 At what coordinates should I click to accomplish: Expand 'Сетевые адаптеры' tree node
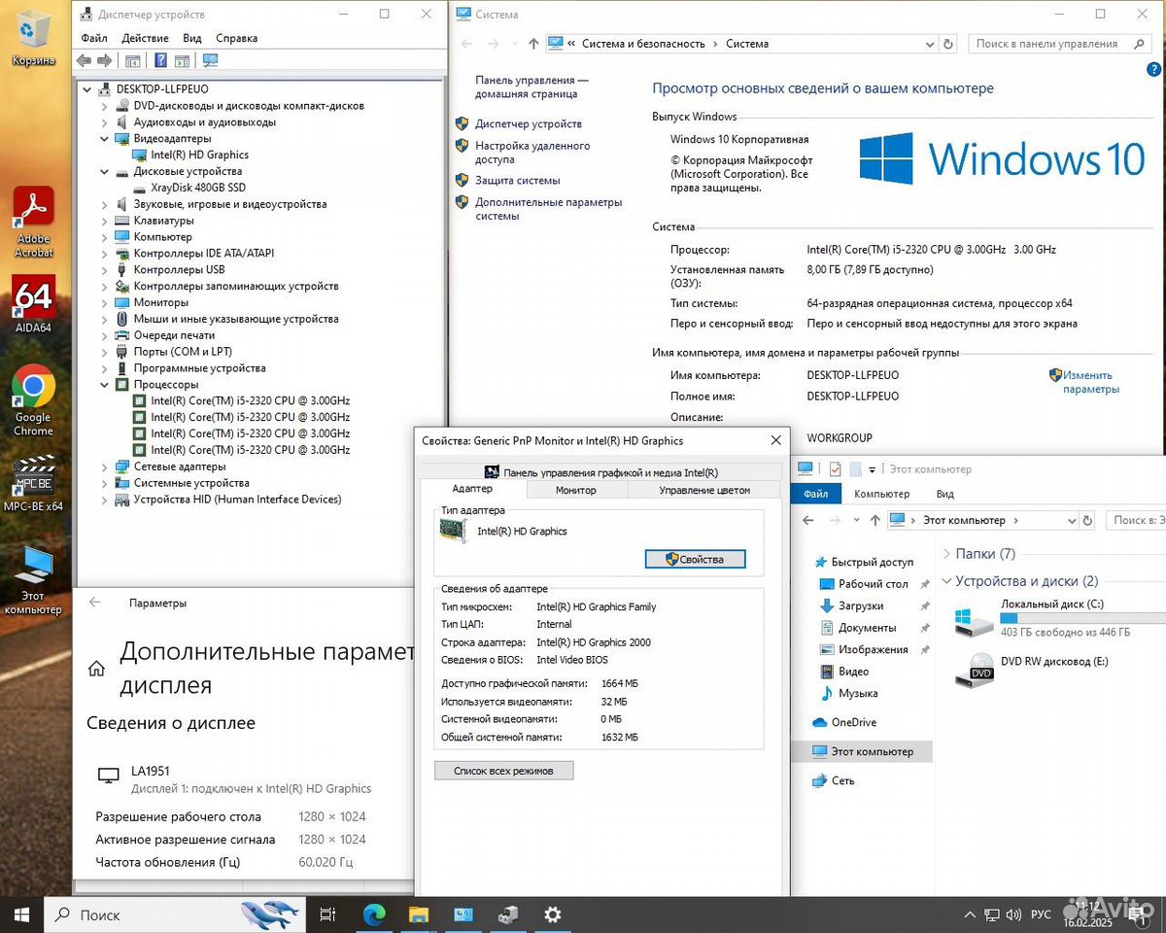(x=104, y=466)
